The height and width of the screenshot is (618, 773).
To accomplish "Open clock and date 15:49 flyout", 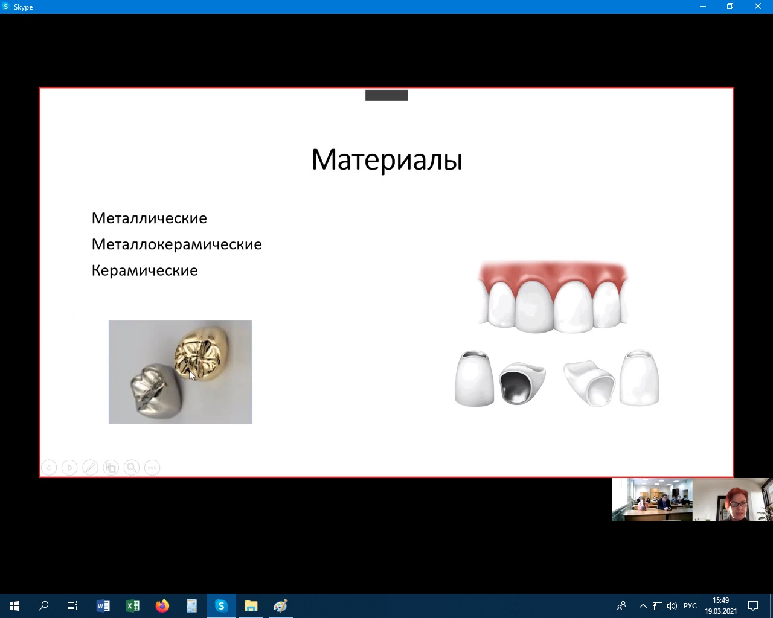I will click(721, 606).
